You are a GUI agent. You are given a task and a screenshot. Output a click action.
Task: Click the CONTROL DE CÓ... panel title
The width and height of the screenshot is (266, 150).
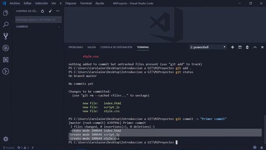tap(27, 11)
